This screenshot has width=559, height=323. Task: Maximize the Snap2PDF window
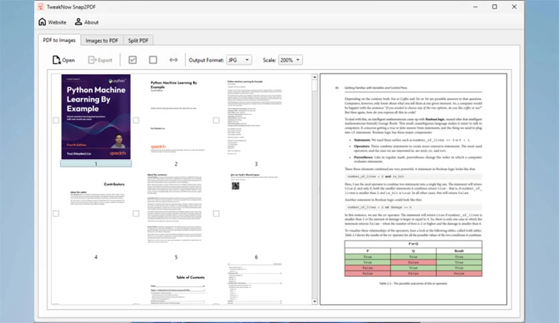(494, 7)
